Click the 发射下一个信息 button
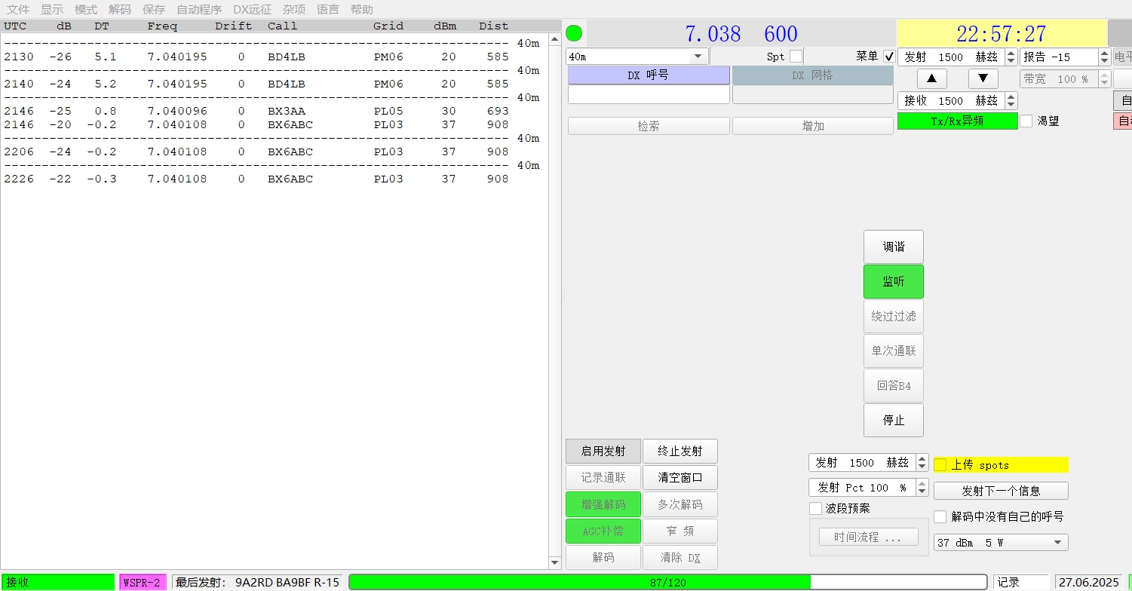This screenshot has width=1132, height=591. tap(1001, 491)
